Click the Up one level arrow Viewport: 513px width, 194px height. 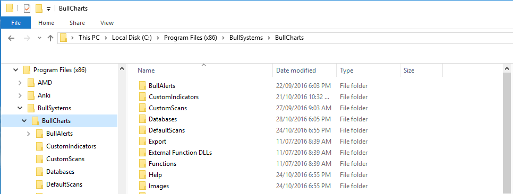pos(50,38)
